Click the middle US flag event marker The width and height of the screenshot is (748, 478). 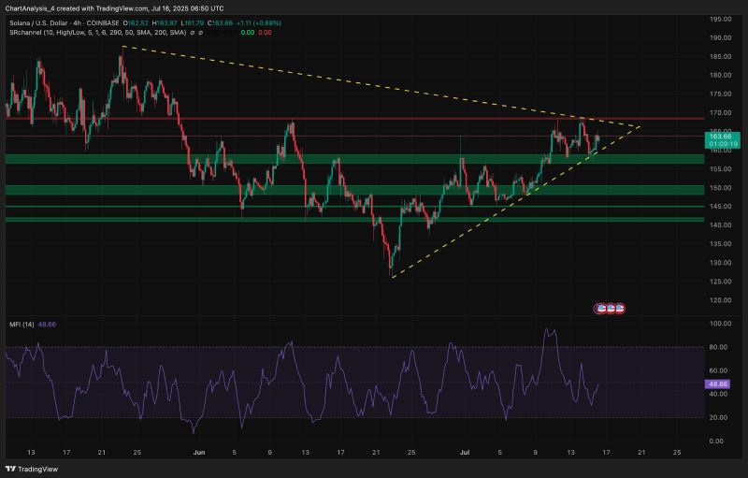[x=611, y=308]
